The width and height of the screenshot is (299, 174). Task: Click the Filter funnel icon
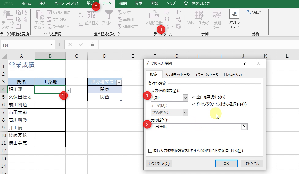tap(109, 15)
